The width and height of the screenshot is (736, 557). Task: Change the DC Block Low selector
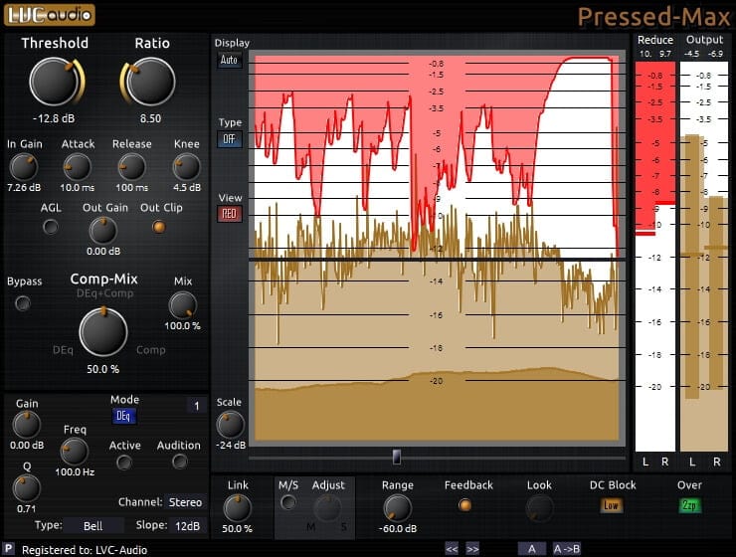coord(611,505)
